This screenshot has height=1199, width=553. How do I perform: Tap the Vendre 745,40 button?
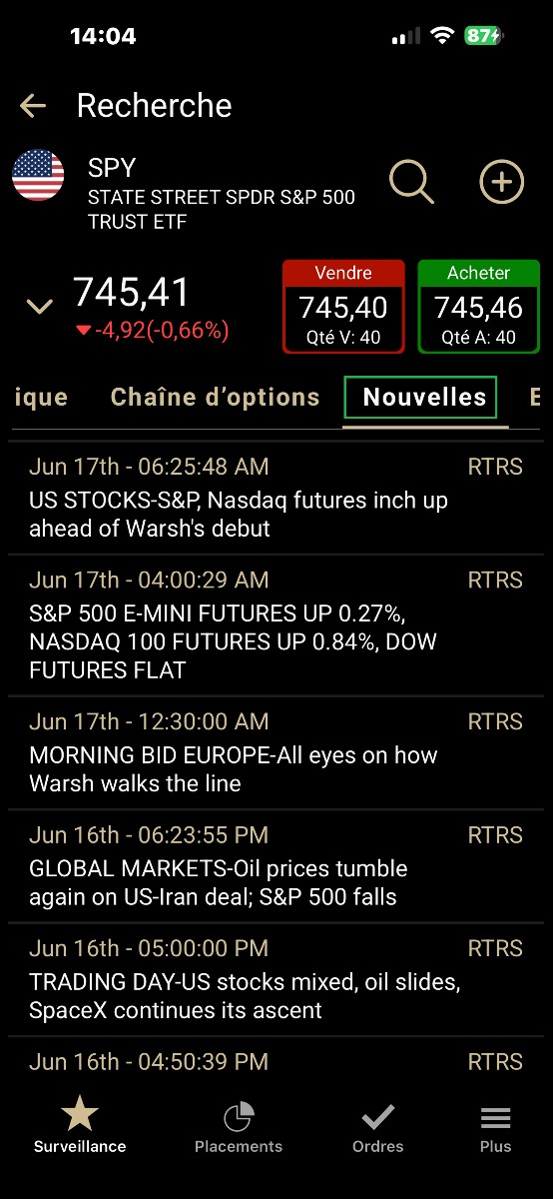click(x=343, y=306)
